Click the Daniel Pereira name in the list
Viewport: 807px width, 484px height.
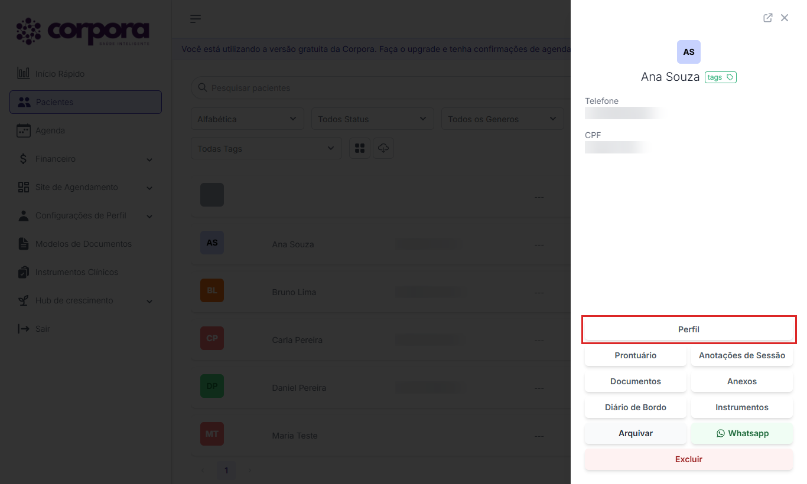point(299,388)
